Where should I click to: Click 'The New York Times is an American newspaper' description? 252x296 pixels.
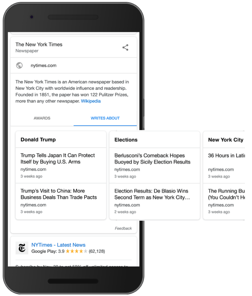coord(72,91)
